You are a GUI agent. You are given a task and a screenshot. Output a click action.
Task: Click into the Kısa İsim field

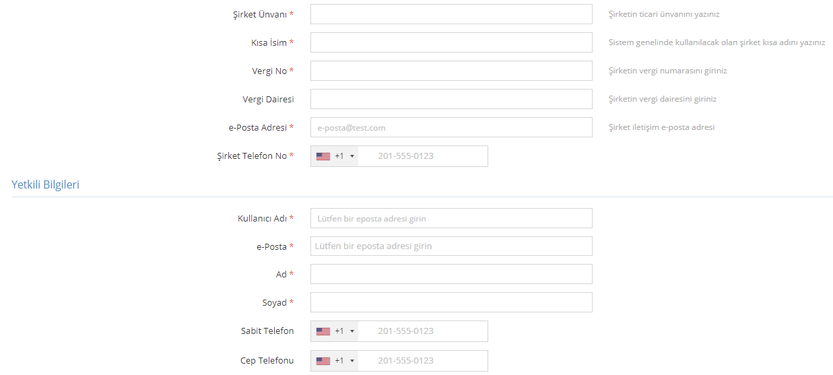point(451,42)
